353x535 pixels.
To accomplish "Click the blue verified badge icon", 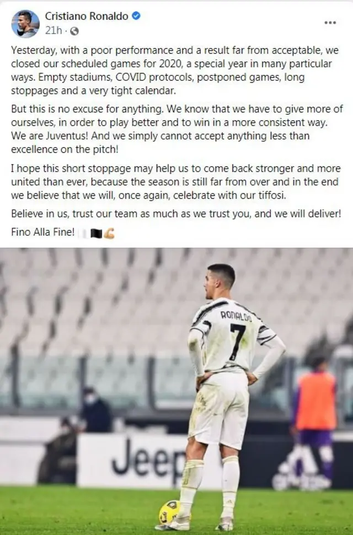I will (136, 15).
